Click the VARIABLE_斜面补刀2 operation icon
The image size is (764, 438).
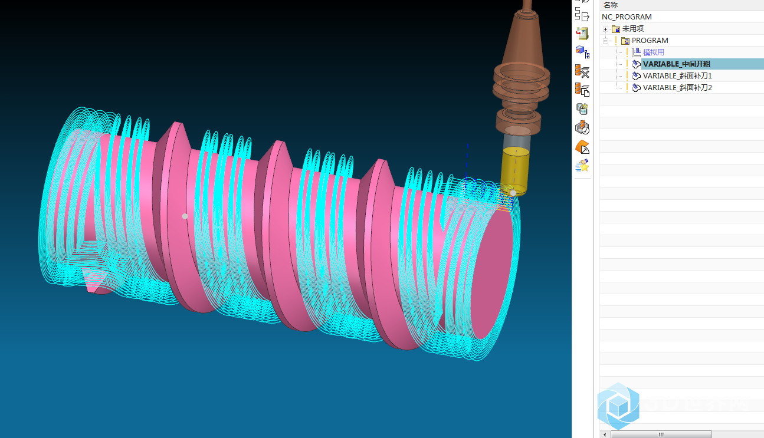point(636,88)
